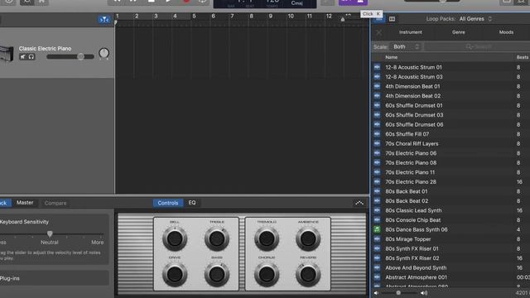Click the green MIDI icon for 80s Dance Bass Synth 06
Screen dimensions: 530x298
[x=377, y=229]
